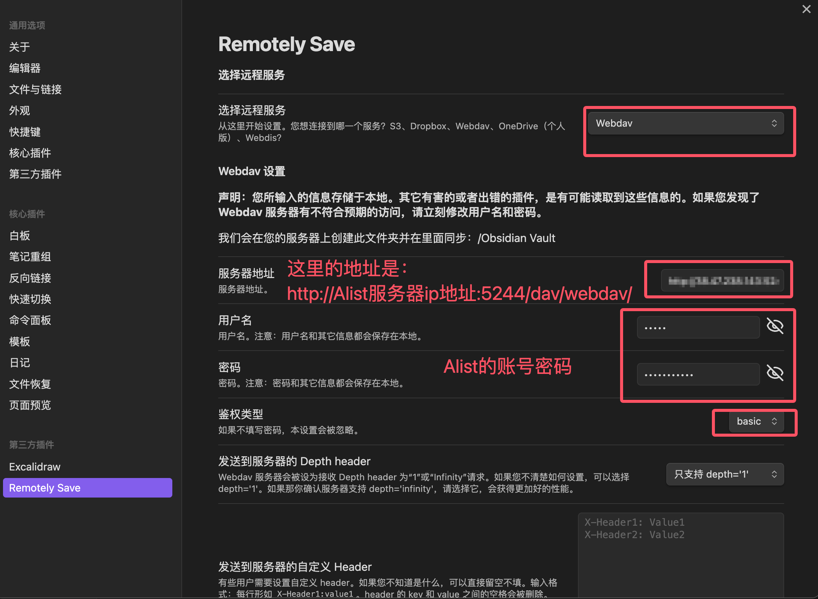Open 命令面板 plugin settings
The image size is (818, 599).
pos(87,320)
